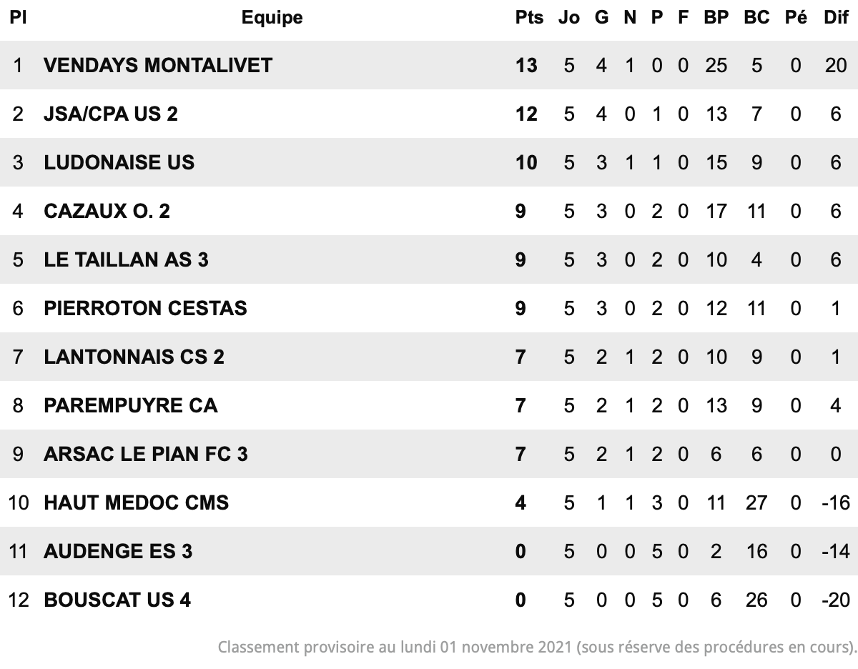
Task: Select the Jo column header
Action: pyautogui.click(x=569, y=18)
